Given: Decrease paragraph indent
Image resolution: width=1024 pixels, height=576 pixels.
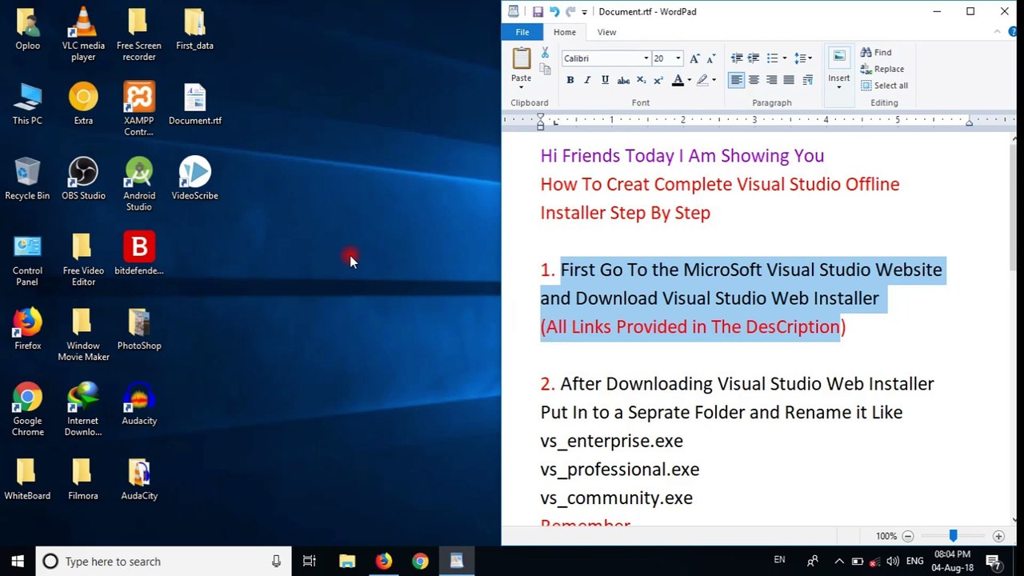Looking at the screenshot, I should coord(737,58).
